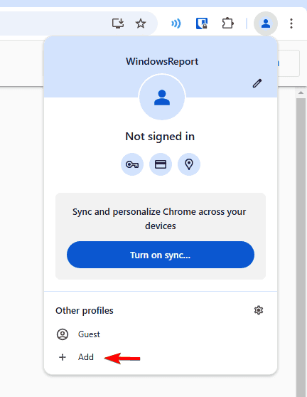Viewport: 307px width, 397px height.
Task: Edit profile with the pencil icon
Action: click(257, 83)
